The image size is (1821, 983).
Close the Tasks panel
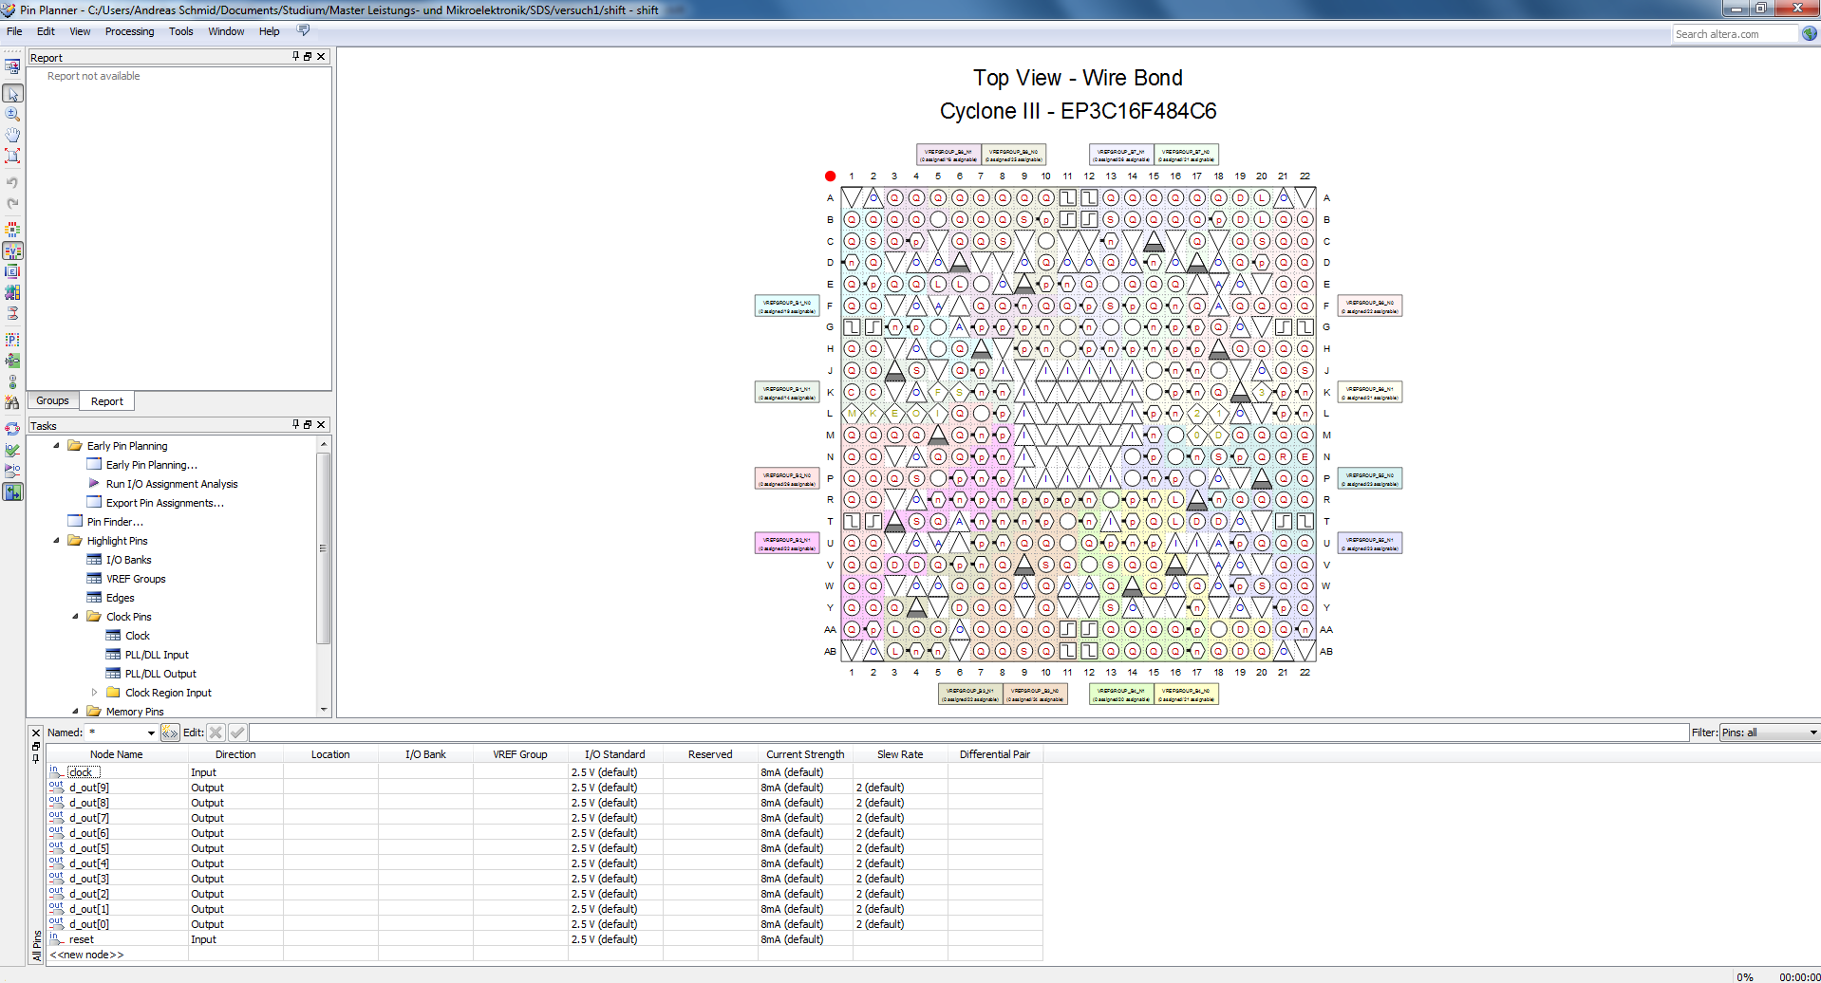pyautogui.click(x=321, y=425)
